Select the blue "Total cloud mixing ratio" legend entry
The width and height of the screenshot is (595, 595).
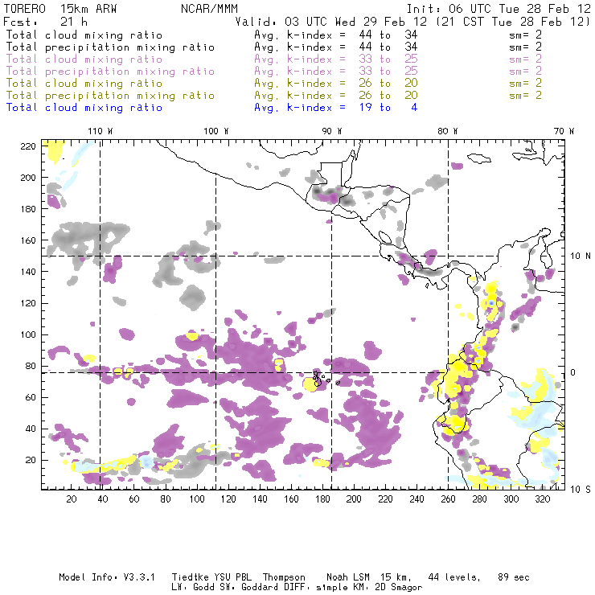click(84, 108)
